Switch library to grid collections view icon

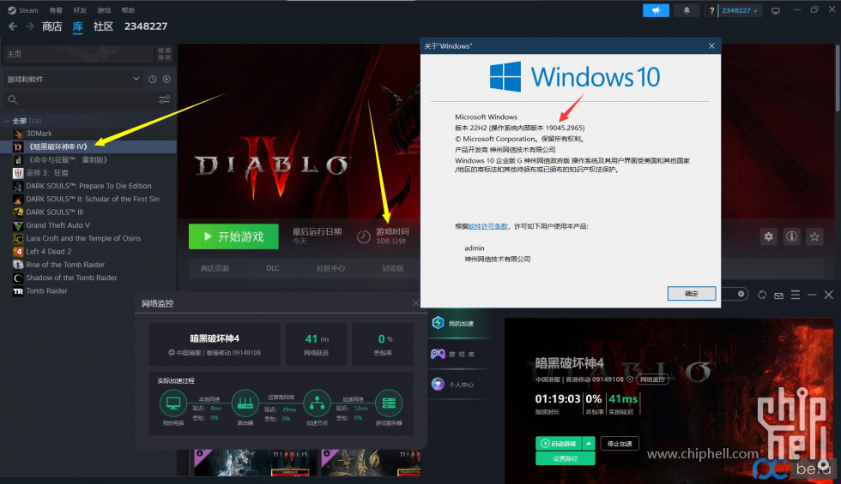coord(165,54)
